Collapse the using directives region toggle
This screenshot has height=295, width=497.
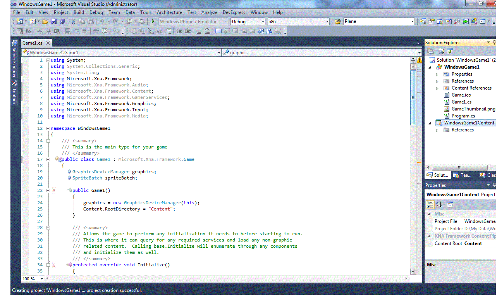click(x=47, y=60)
